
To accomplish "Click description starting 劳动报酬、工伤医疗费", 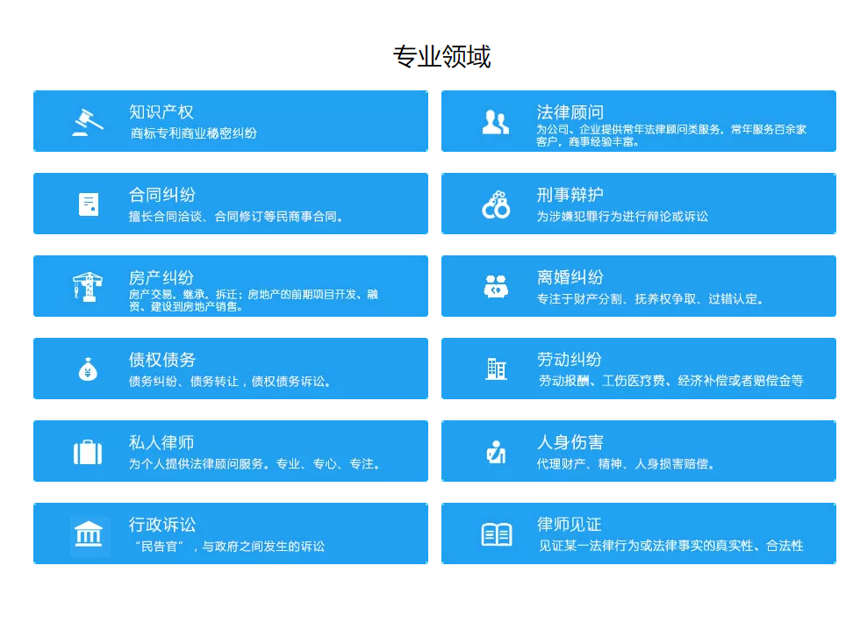I will coord(670,381).
